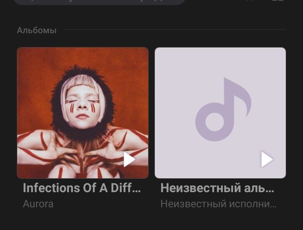Focus the search field at the top
This screenshot has height=230, width=303.
pyautogui.click(x=99, y=2)
